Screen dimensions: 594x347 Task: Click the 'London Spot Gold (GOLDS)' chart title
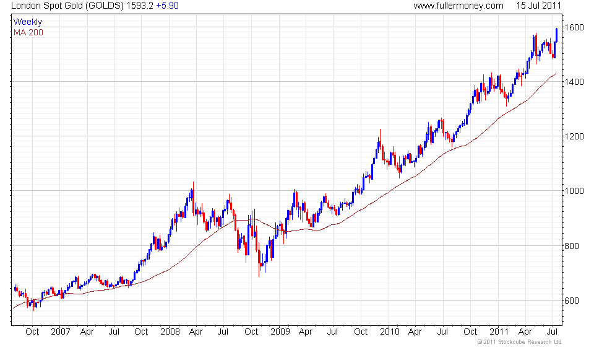[67, 6]
